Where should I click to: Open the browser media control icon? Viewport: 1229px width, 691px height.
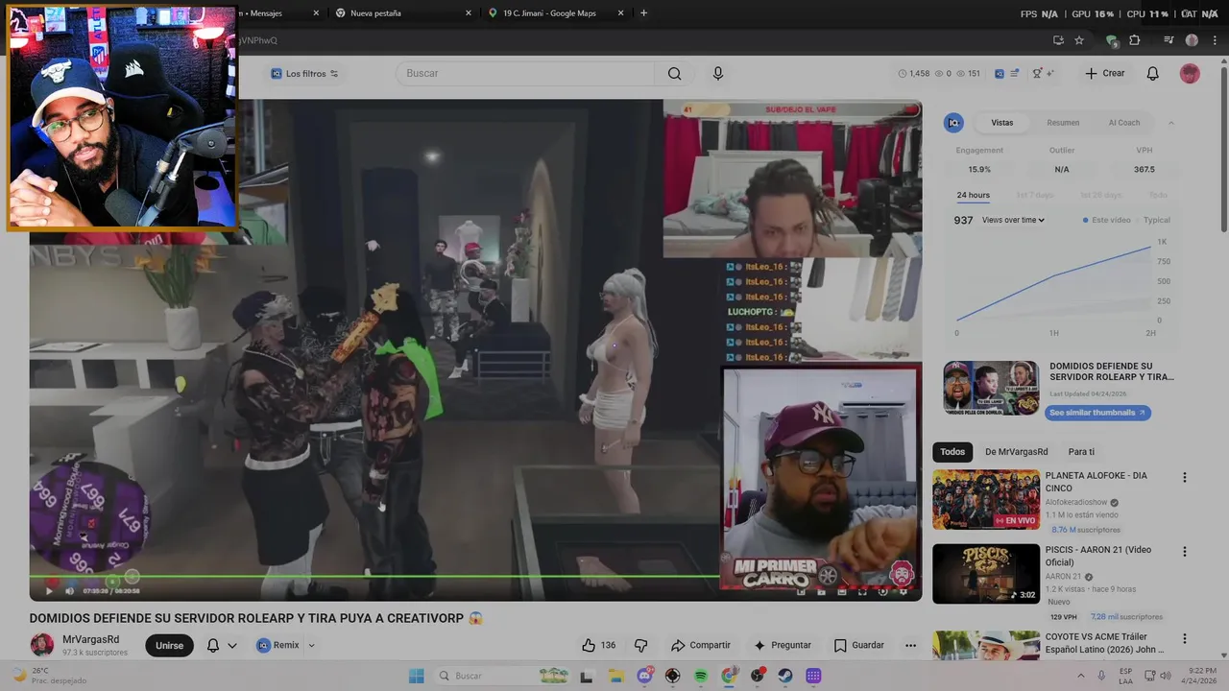click(1169, 40)
